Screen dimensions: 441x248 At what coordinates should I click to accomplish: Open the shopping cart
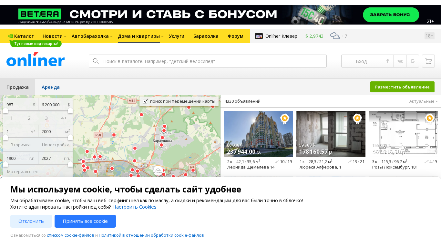428,61
